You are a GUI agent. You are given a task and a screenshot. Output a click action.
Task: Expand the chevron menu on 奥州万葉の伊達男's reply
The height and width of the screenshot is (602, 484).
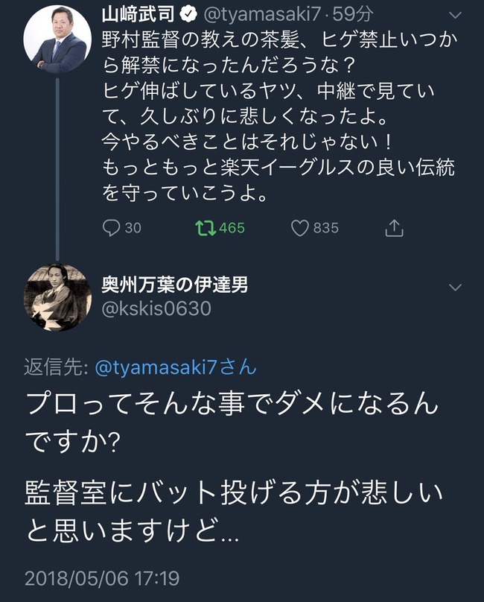coord(453,288)
